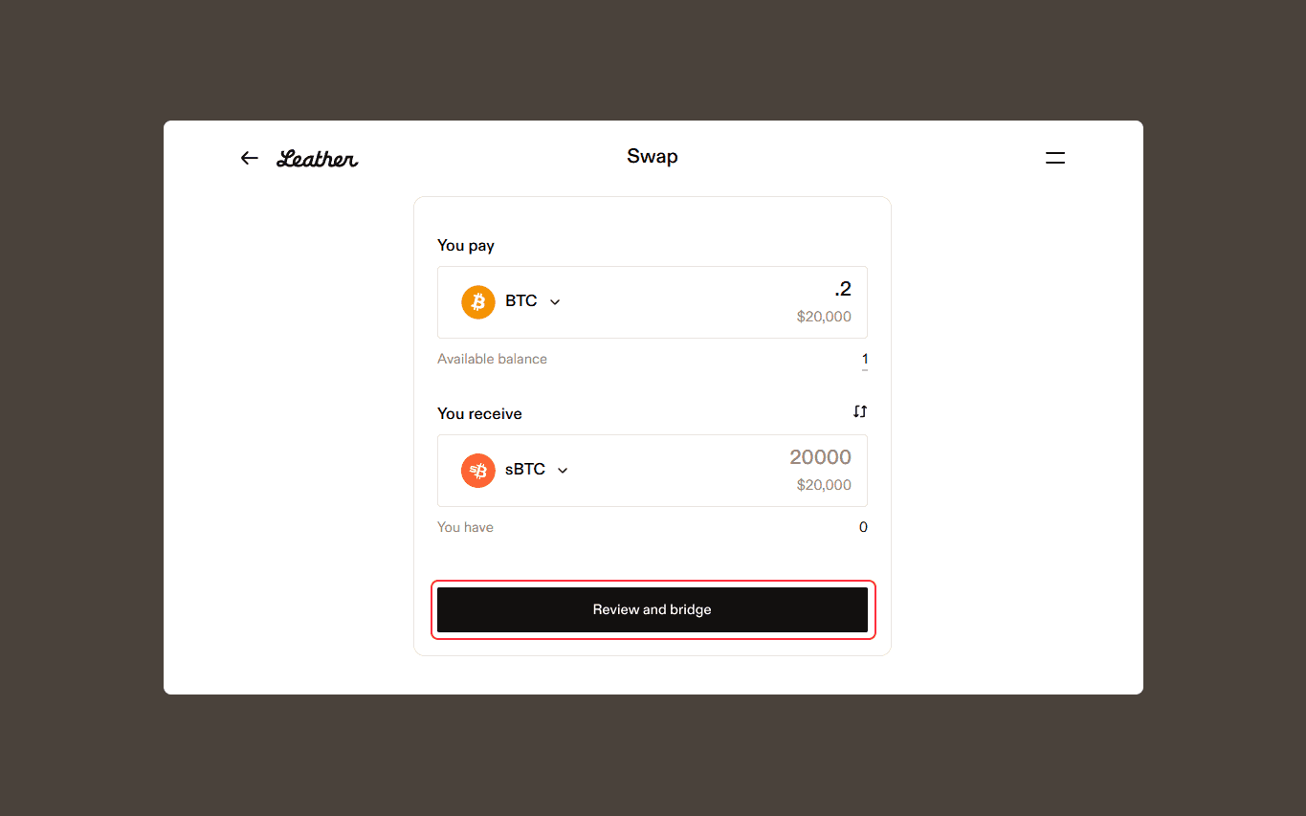Click the sBTC token name
Viewport: 1306px width, 816px height.
(x=525, y=470)
